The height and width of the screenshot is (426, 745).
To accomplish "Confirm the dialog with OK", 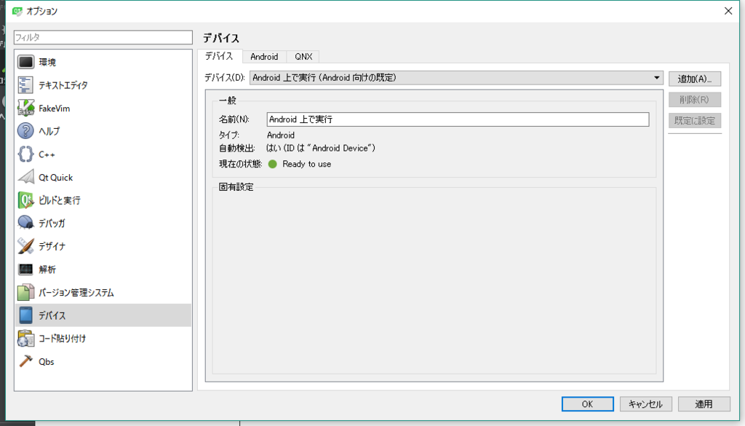I will (587, 404).
